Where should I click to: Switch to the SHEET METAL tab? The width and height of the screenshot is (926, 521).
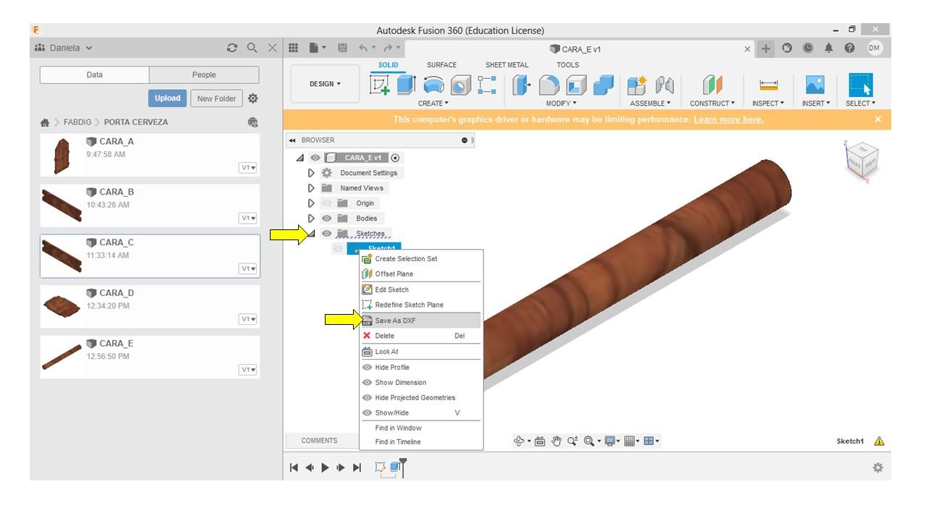tap(507, 65)
